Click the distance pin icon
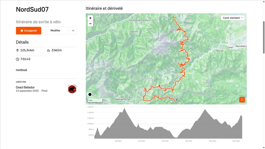Image resolution: width=265 pixels, height=149 pixels. coord(18,50)
